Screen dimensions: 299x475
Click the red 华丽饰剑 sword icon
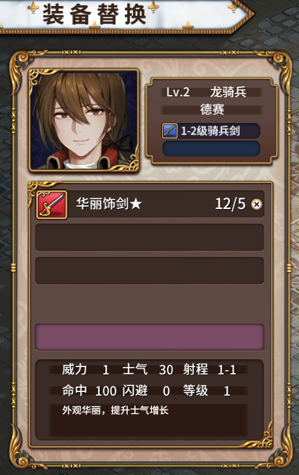52,205
